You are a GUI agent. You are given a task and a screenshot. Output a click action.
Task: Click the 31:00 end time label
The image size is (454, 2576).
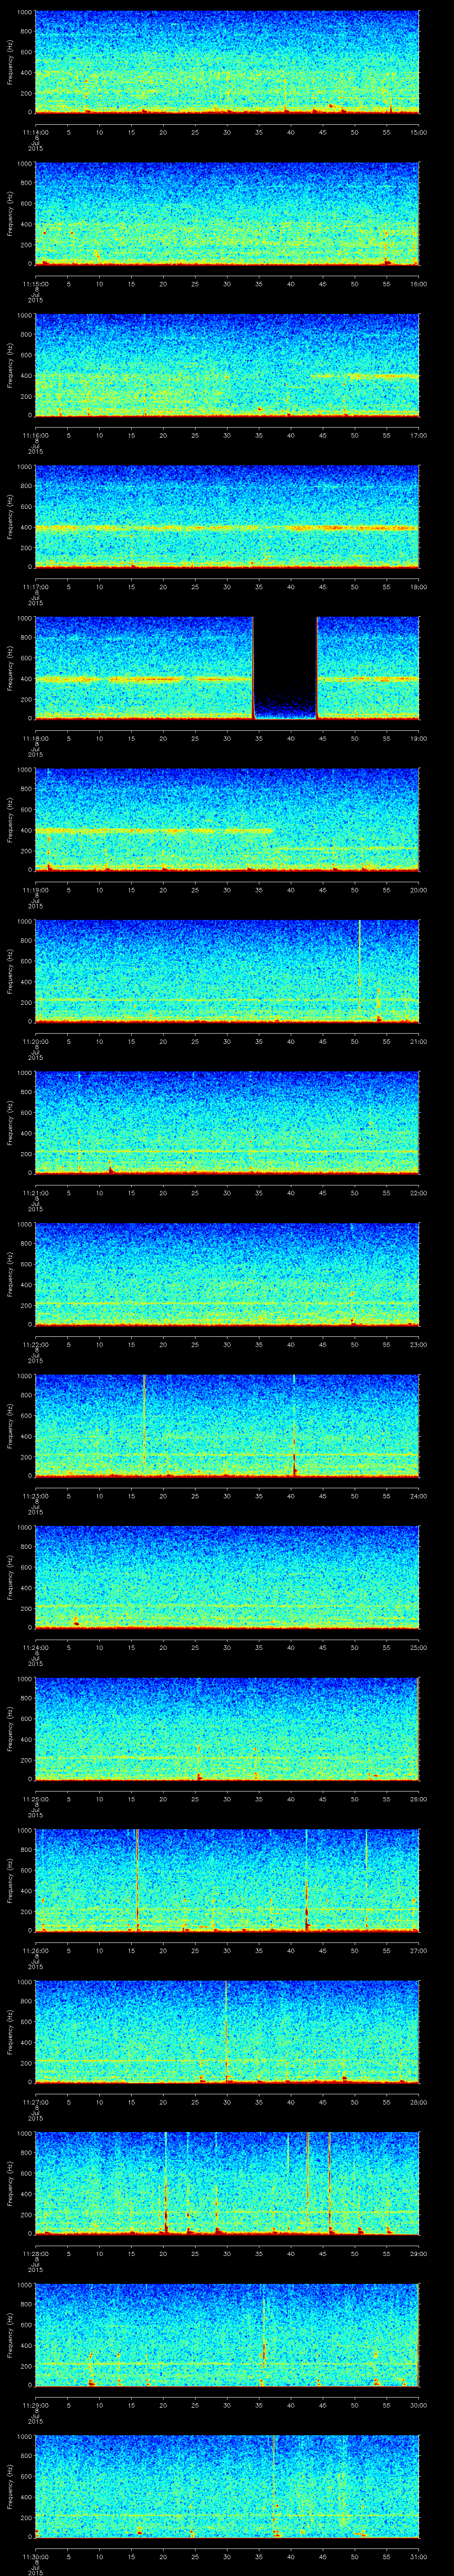[x=419, y=2556]
